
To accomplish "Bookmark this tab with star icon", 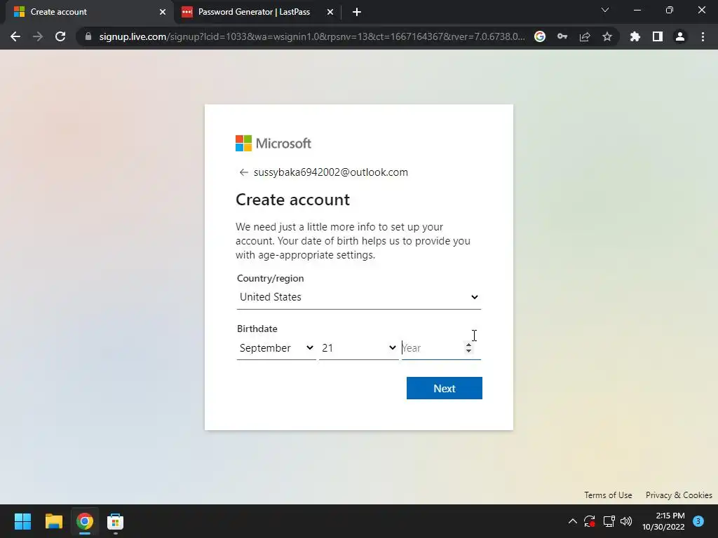I will click(x=607, y=36).
